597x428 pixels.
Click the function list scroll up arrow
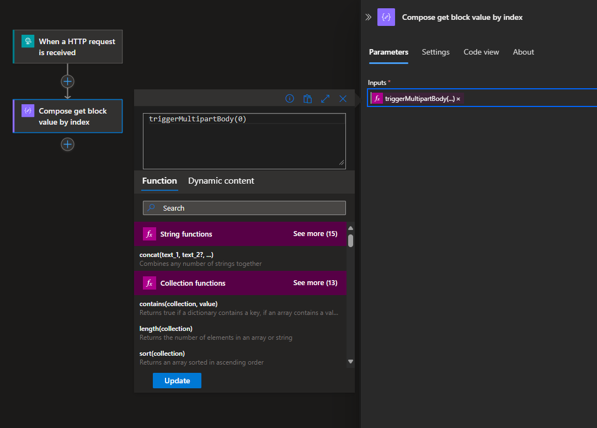click(x=351, y=228)
